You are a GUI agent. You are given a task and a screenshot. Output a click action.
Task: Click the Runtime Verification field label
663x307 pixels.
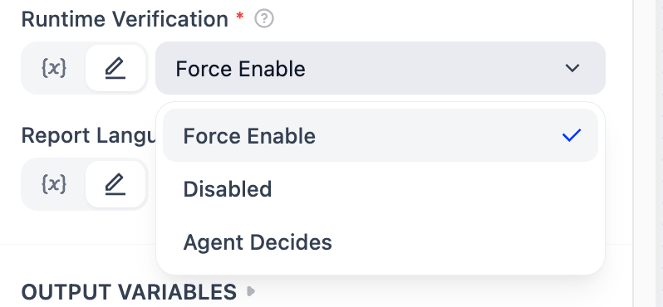coord(125,19)
